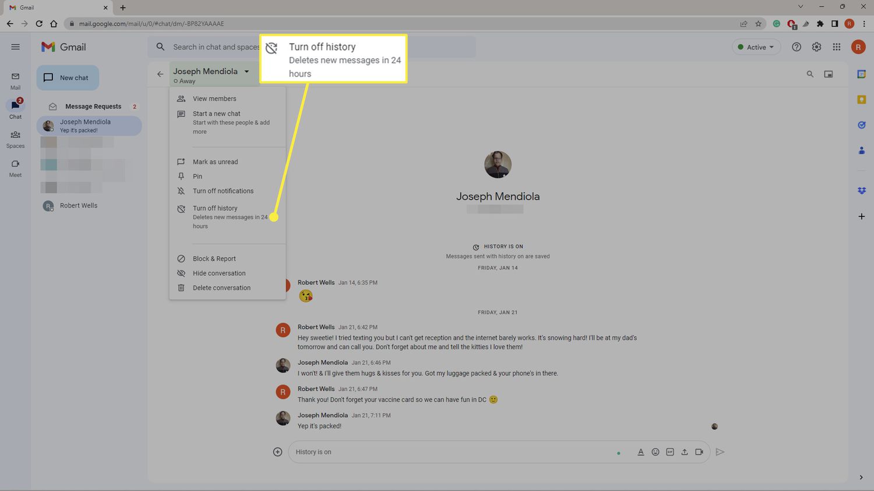Hide the side panel with bottom chevron
The width and height of the screenshot is (874, 491).
tap(861, 478)
